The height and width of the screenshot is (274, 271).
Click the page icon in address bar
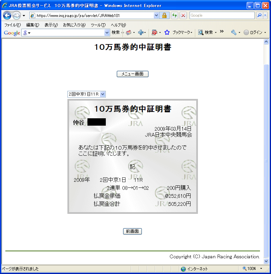click(x=32, y=16)
